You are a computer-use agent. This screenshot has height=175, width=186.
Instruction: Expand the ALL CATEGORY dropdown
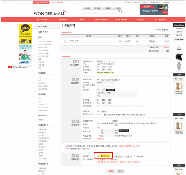[41, 2]
